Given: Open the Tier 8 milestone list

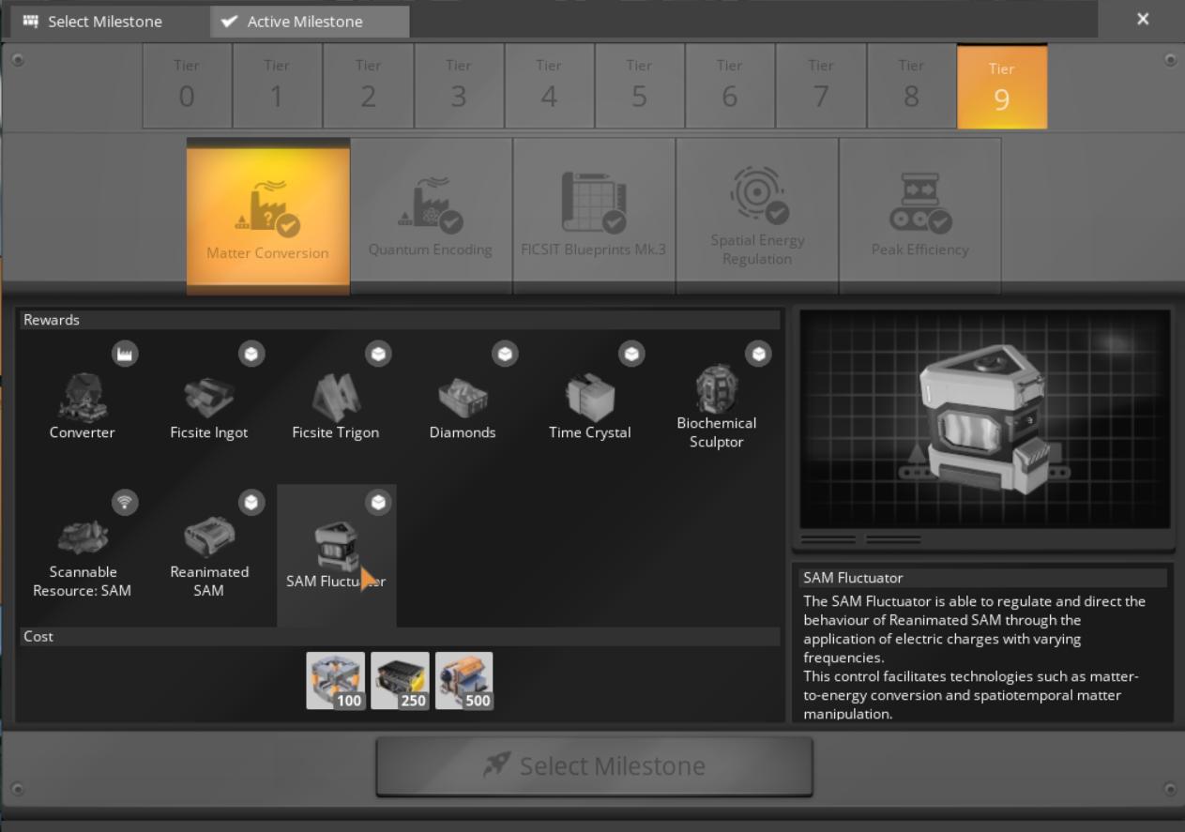Looking at the screenshot, I should 911,85.
